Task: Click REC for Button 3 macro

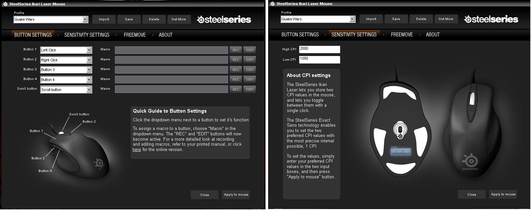Action: coord(236,70)
